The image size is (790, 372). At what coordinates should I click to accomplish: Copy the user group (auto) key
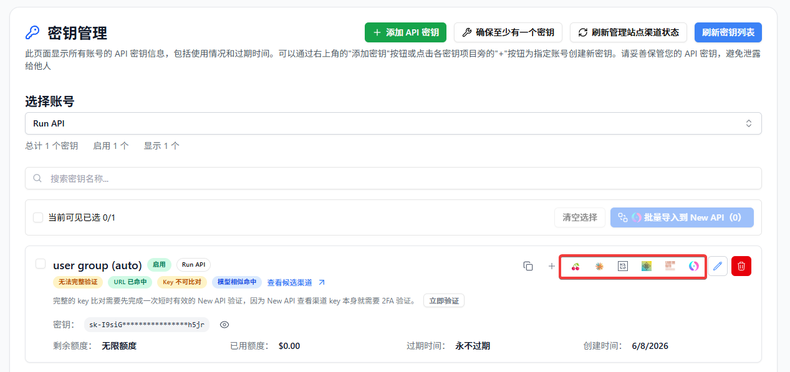click(x=528, y=266)
